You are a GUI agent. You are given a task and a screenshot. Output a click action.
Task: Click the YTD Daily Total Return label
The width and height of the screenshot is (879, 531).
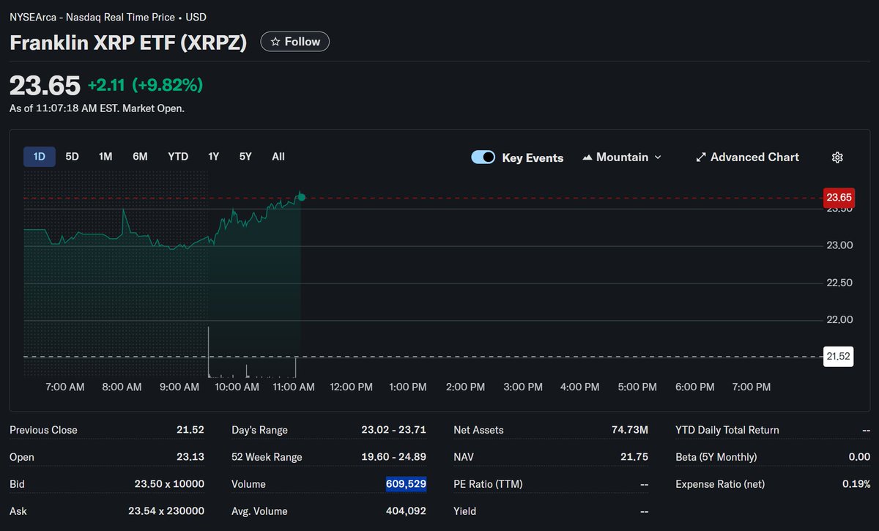(x=727, y=430)
